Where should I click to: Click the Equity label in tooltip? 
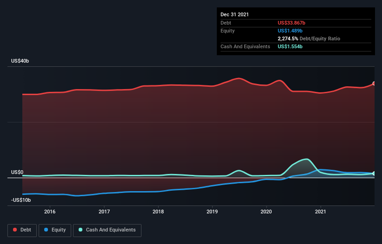[228, 31]
